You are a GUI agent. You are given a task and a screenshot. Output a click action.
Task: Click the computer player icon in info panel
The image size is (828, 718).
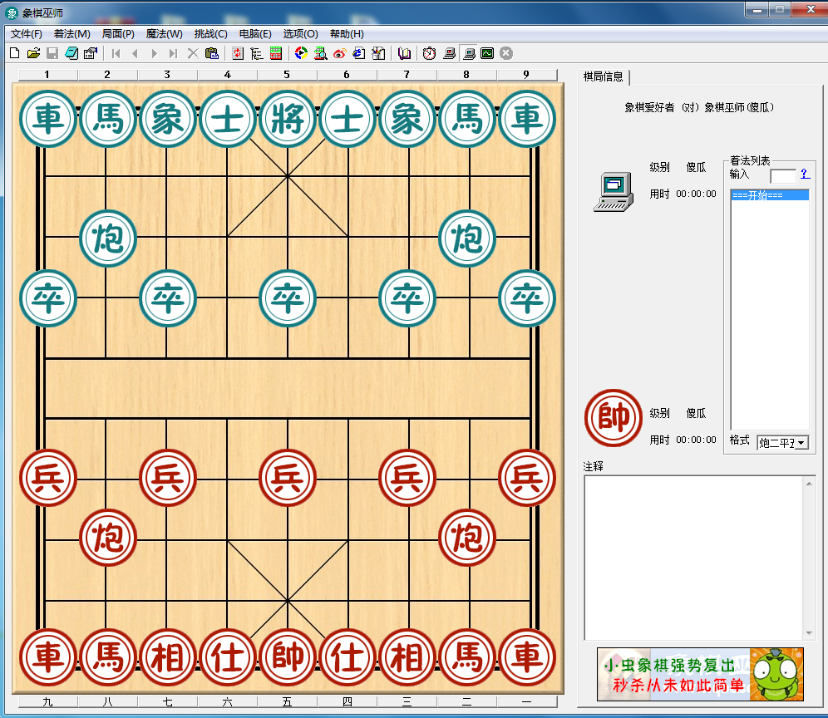(x=613, y=192)
